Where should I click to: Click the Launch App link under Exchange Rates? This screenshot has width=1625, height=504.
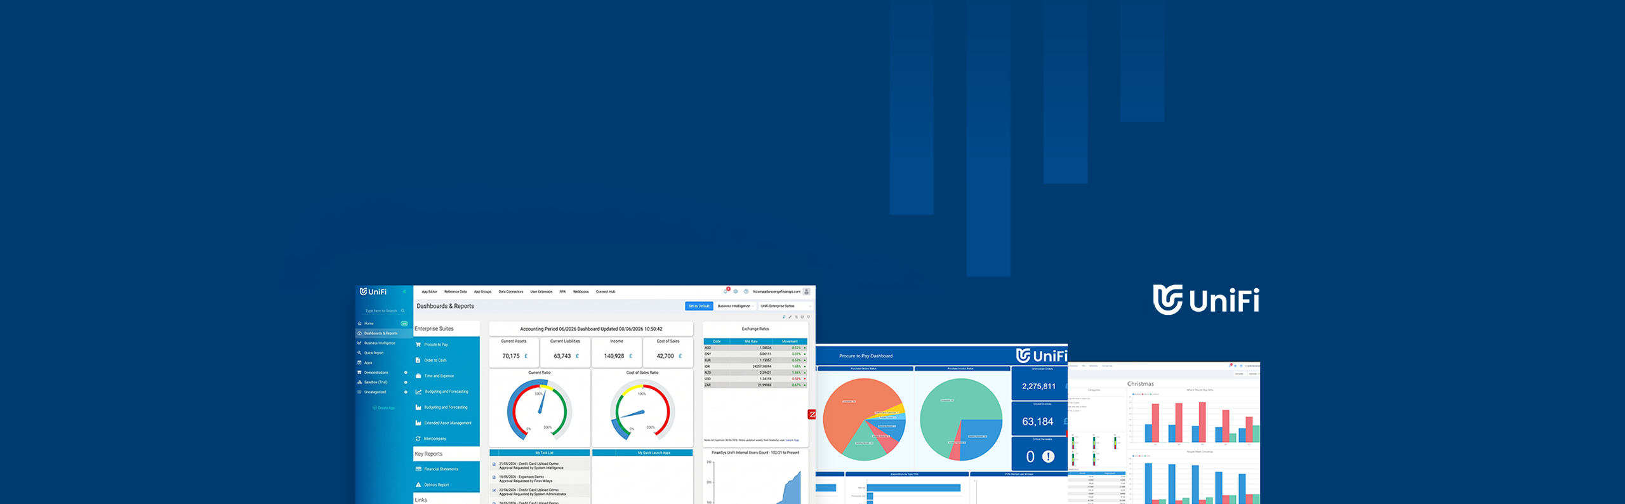tap(792, 440)
